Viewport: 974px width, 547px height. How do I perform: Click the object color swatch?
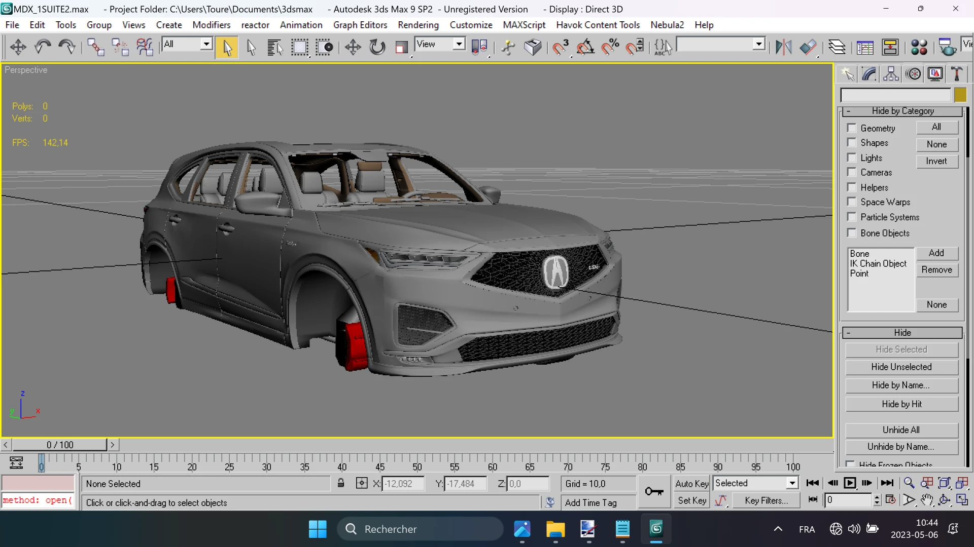click(960, 95)
